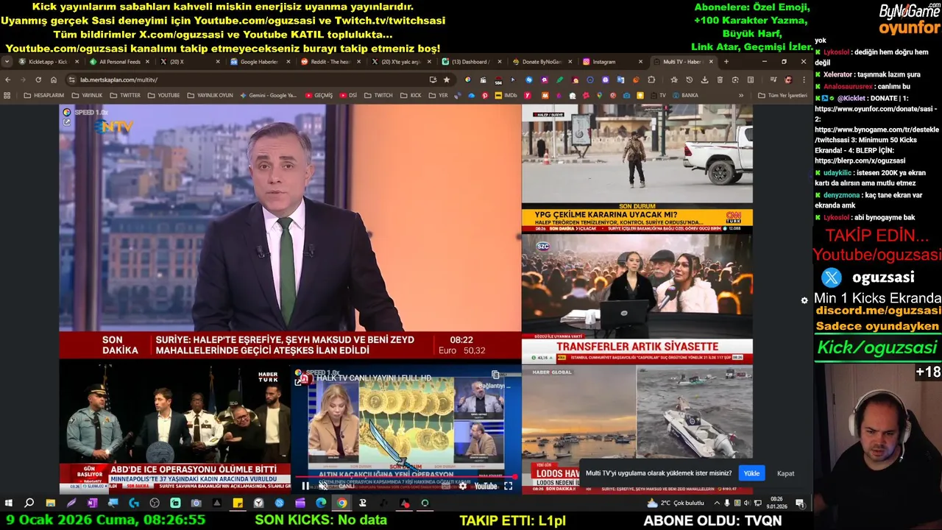Open Microsoft Edge from the taskbar
Screen dimensions: 942x530
(321, 504)
